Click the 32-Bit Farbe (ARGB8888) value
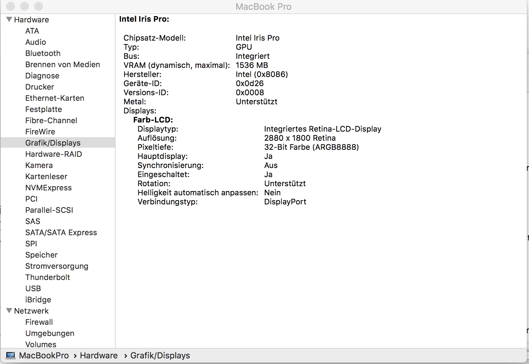The height and width of the screenshot is (364, 529). coord(311,147)
